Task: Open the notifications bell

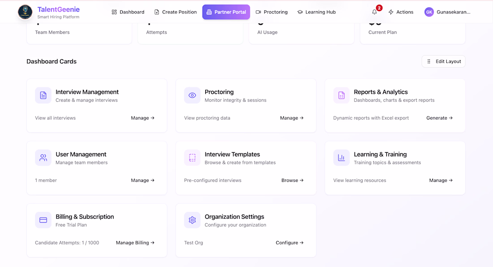Action: pos(375,12)
